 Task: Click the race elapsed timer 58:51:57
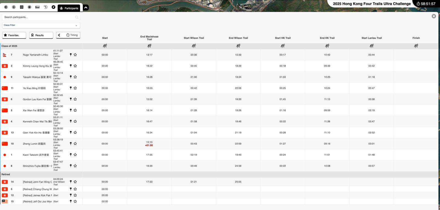coord(426,4)
